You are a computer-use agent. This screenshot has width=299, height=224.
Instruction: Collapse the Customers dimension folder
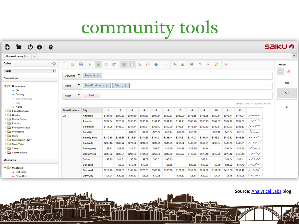pos(5,86)
